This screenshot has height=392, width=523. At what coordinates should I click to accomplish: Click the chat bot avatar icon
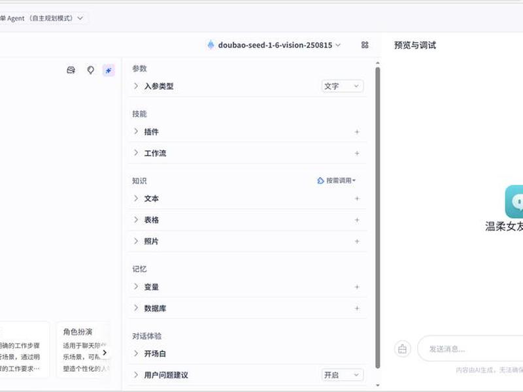point(514,202)
